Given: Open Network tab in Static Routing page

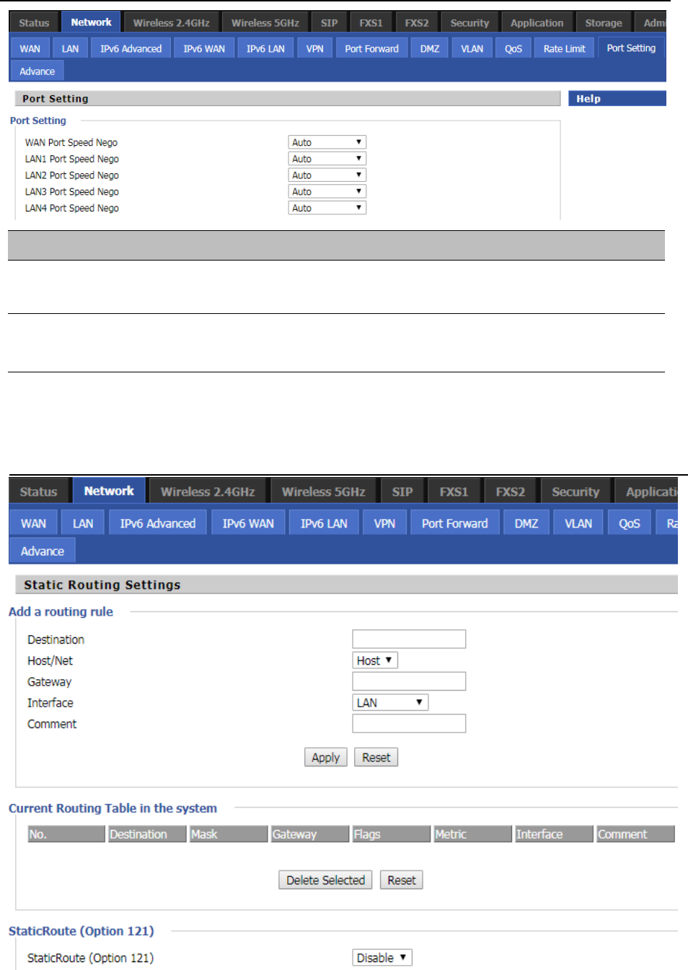Looking at the screenshot, I should tap(109, 491).
